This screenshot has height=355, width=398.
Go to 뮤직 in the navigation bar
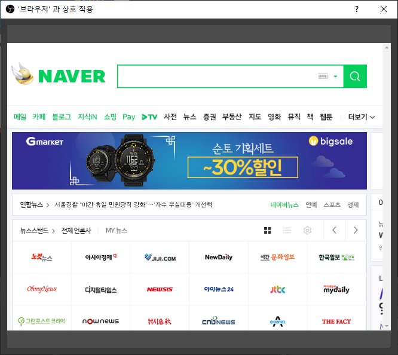[x=294, y=117]
